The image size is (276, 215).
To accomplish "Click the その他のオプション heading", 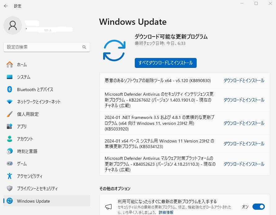I will pyautogui.click(x=115, y=189).
